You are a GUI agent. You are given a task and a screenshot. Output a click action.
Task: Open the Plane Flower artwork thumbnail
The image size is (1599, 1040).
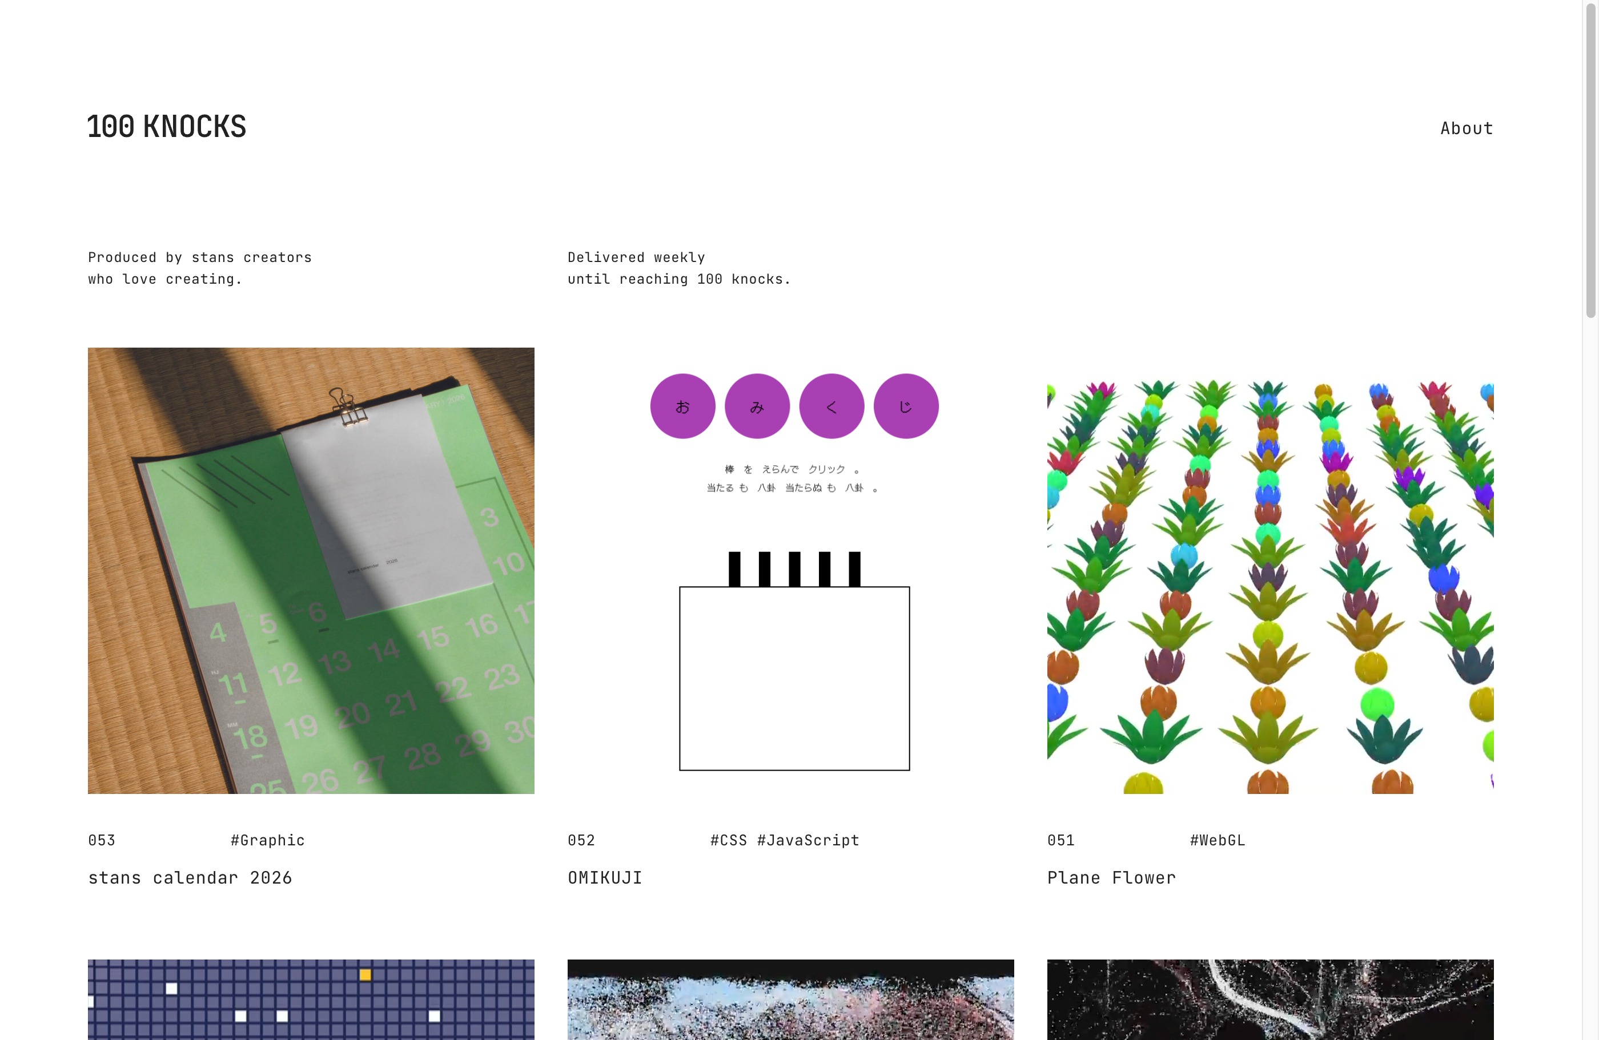pos(1271,571)
